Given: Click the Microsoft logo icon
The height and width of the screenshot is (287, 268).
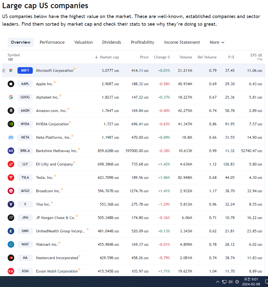Looking at the screenshot, I should (11, 70).
